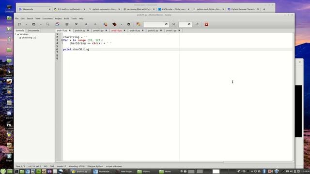Select charString symbol in the tree
Image resolution: width=310 pixels, height=174 pixels.
29,38
